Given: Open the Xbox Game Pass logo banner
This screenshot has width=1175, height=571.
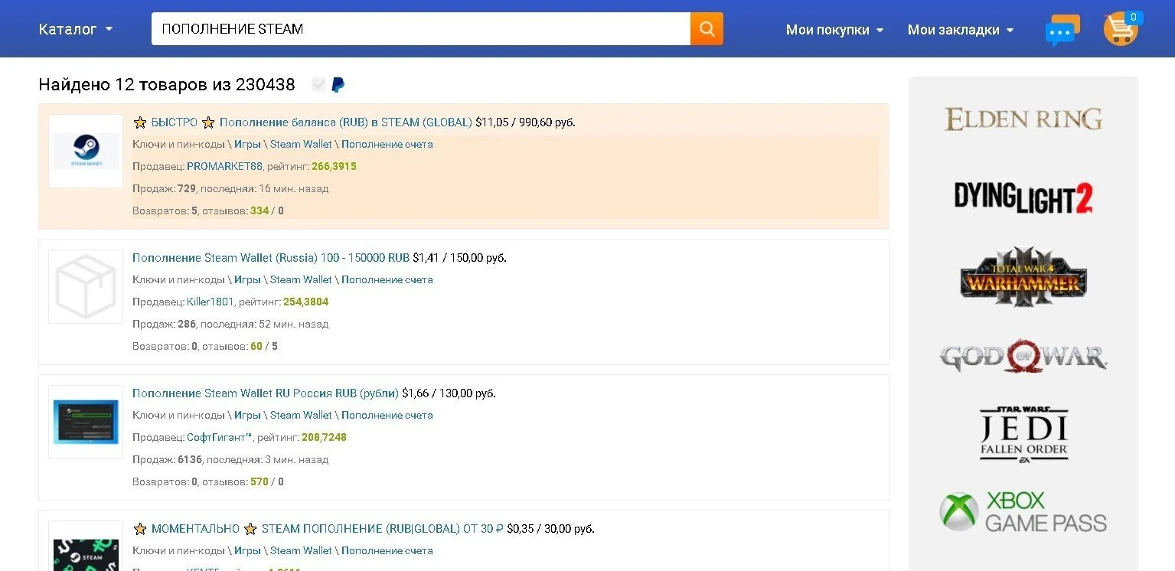Looking at the screenshot, I should [x=1023, y=512].
